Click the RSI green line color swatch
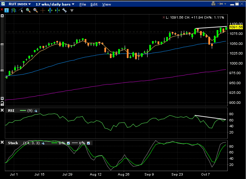The width and height of the screenshot is (246, 179). [x=23, y=111]
